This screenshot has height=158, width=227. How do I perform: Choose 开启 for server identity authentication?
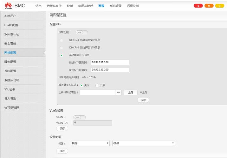97,85
